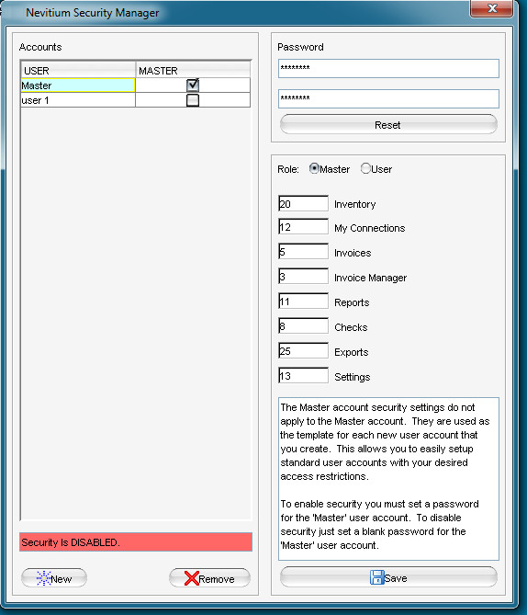Close the Nevitium Security Manager window
527x615 pixels.
492,8
